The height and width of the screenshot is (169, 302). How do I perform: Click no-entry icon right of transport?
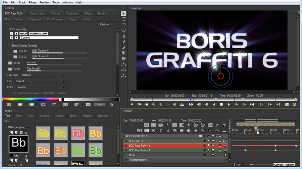pos(294,105)
